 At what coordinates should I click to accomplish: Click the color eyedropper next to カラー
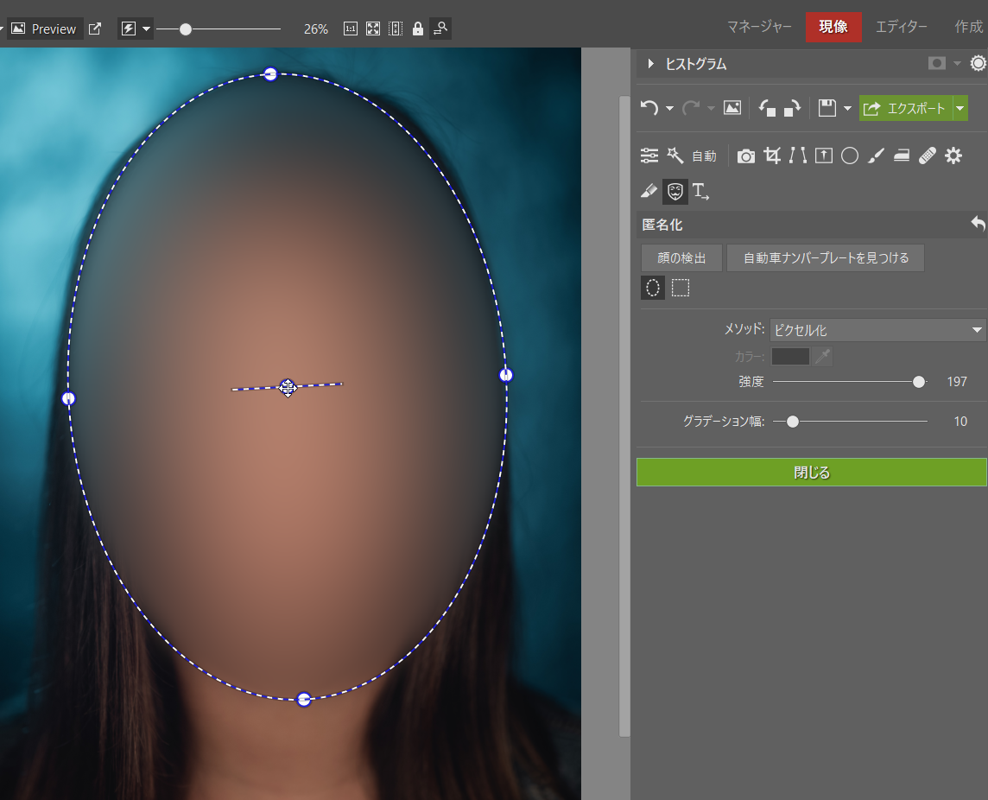[x=822, y=357]
